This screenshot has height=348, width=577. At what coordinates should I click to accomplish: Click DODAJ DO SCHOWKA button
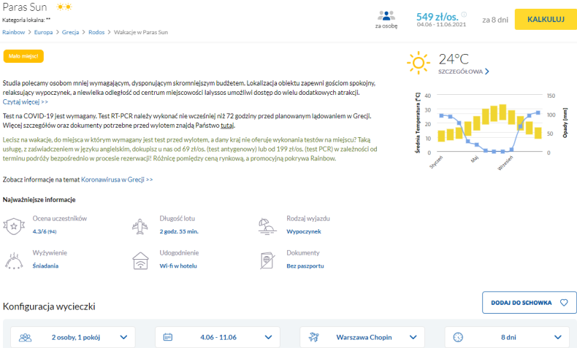point(530,303)
